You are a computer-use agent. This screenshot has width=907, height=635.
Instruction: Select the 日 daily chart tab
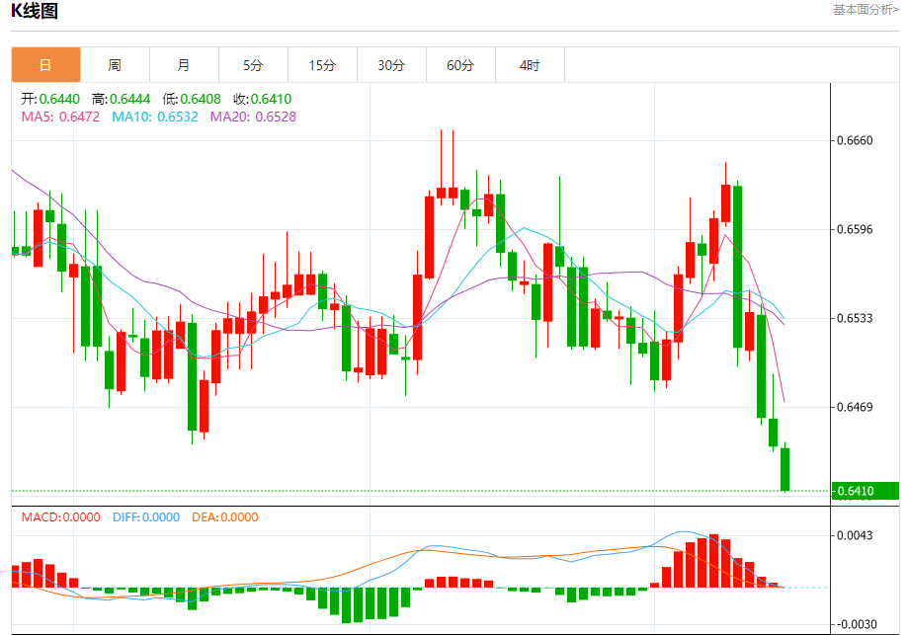click(45, 65)
